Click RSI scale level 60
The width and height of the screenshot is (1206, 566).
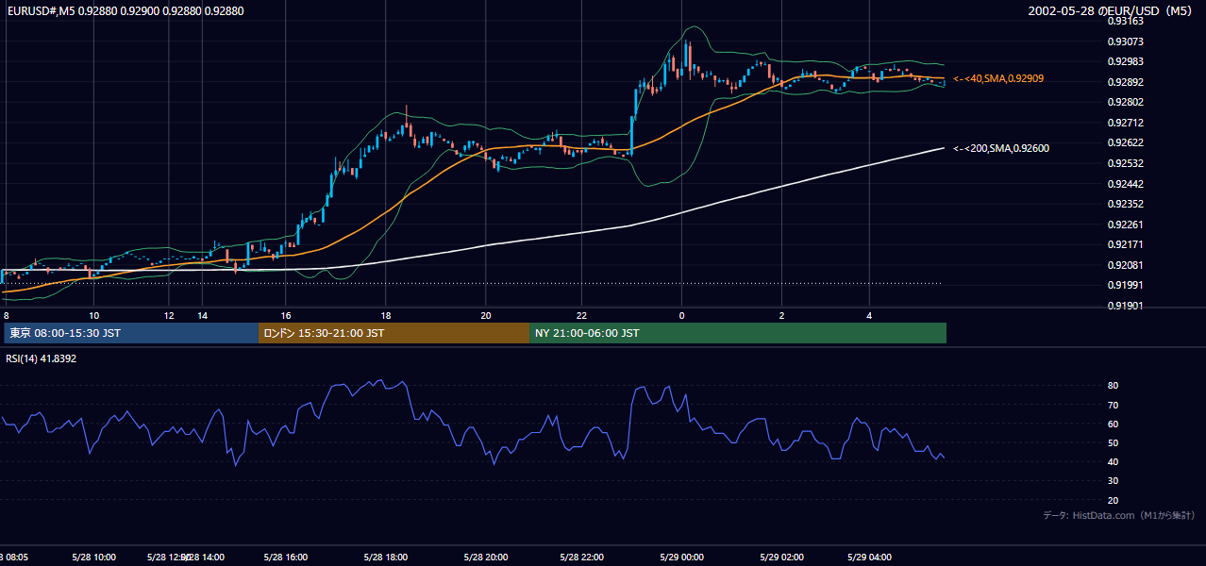point(1113,424)
